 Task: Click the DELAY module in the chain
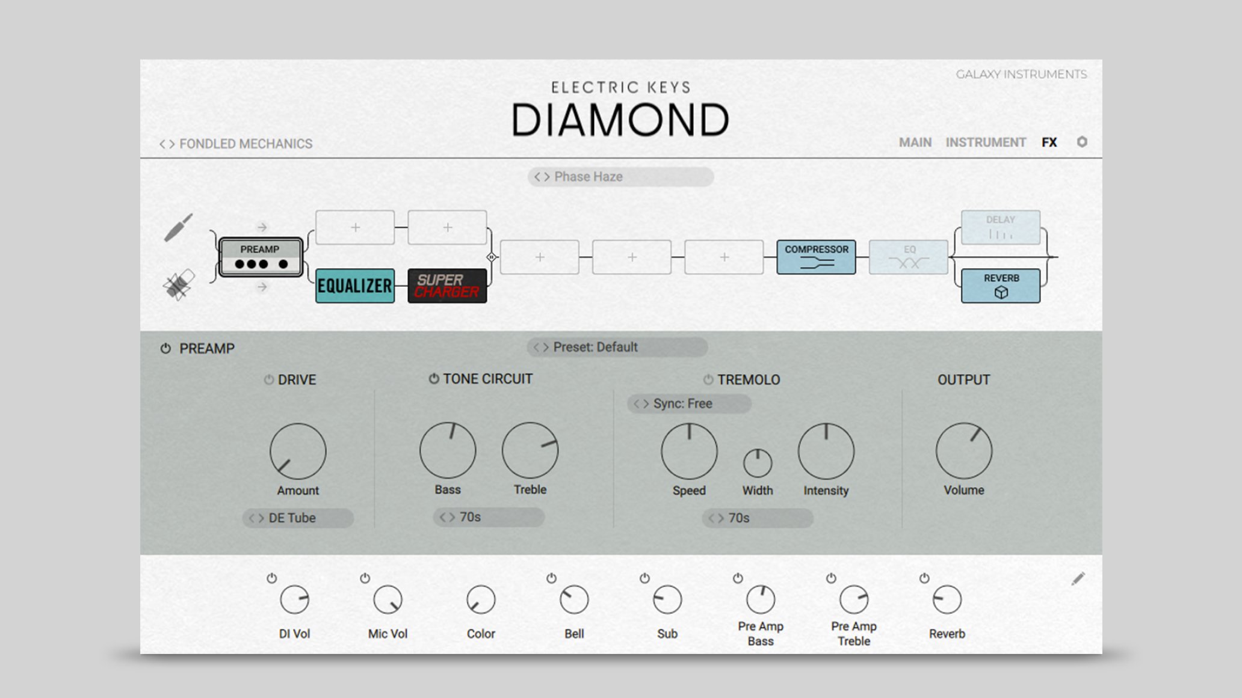click(1001, 228)
